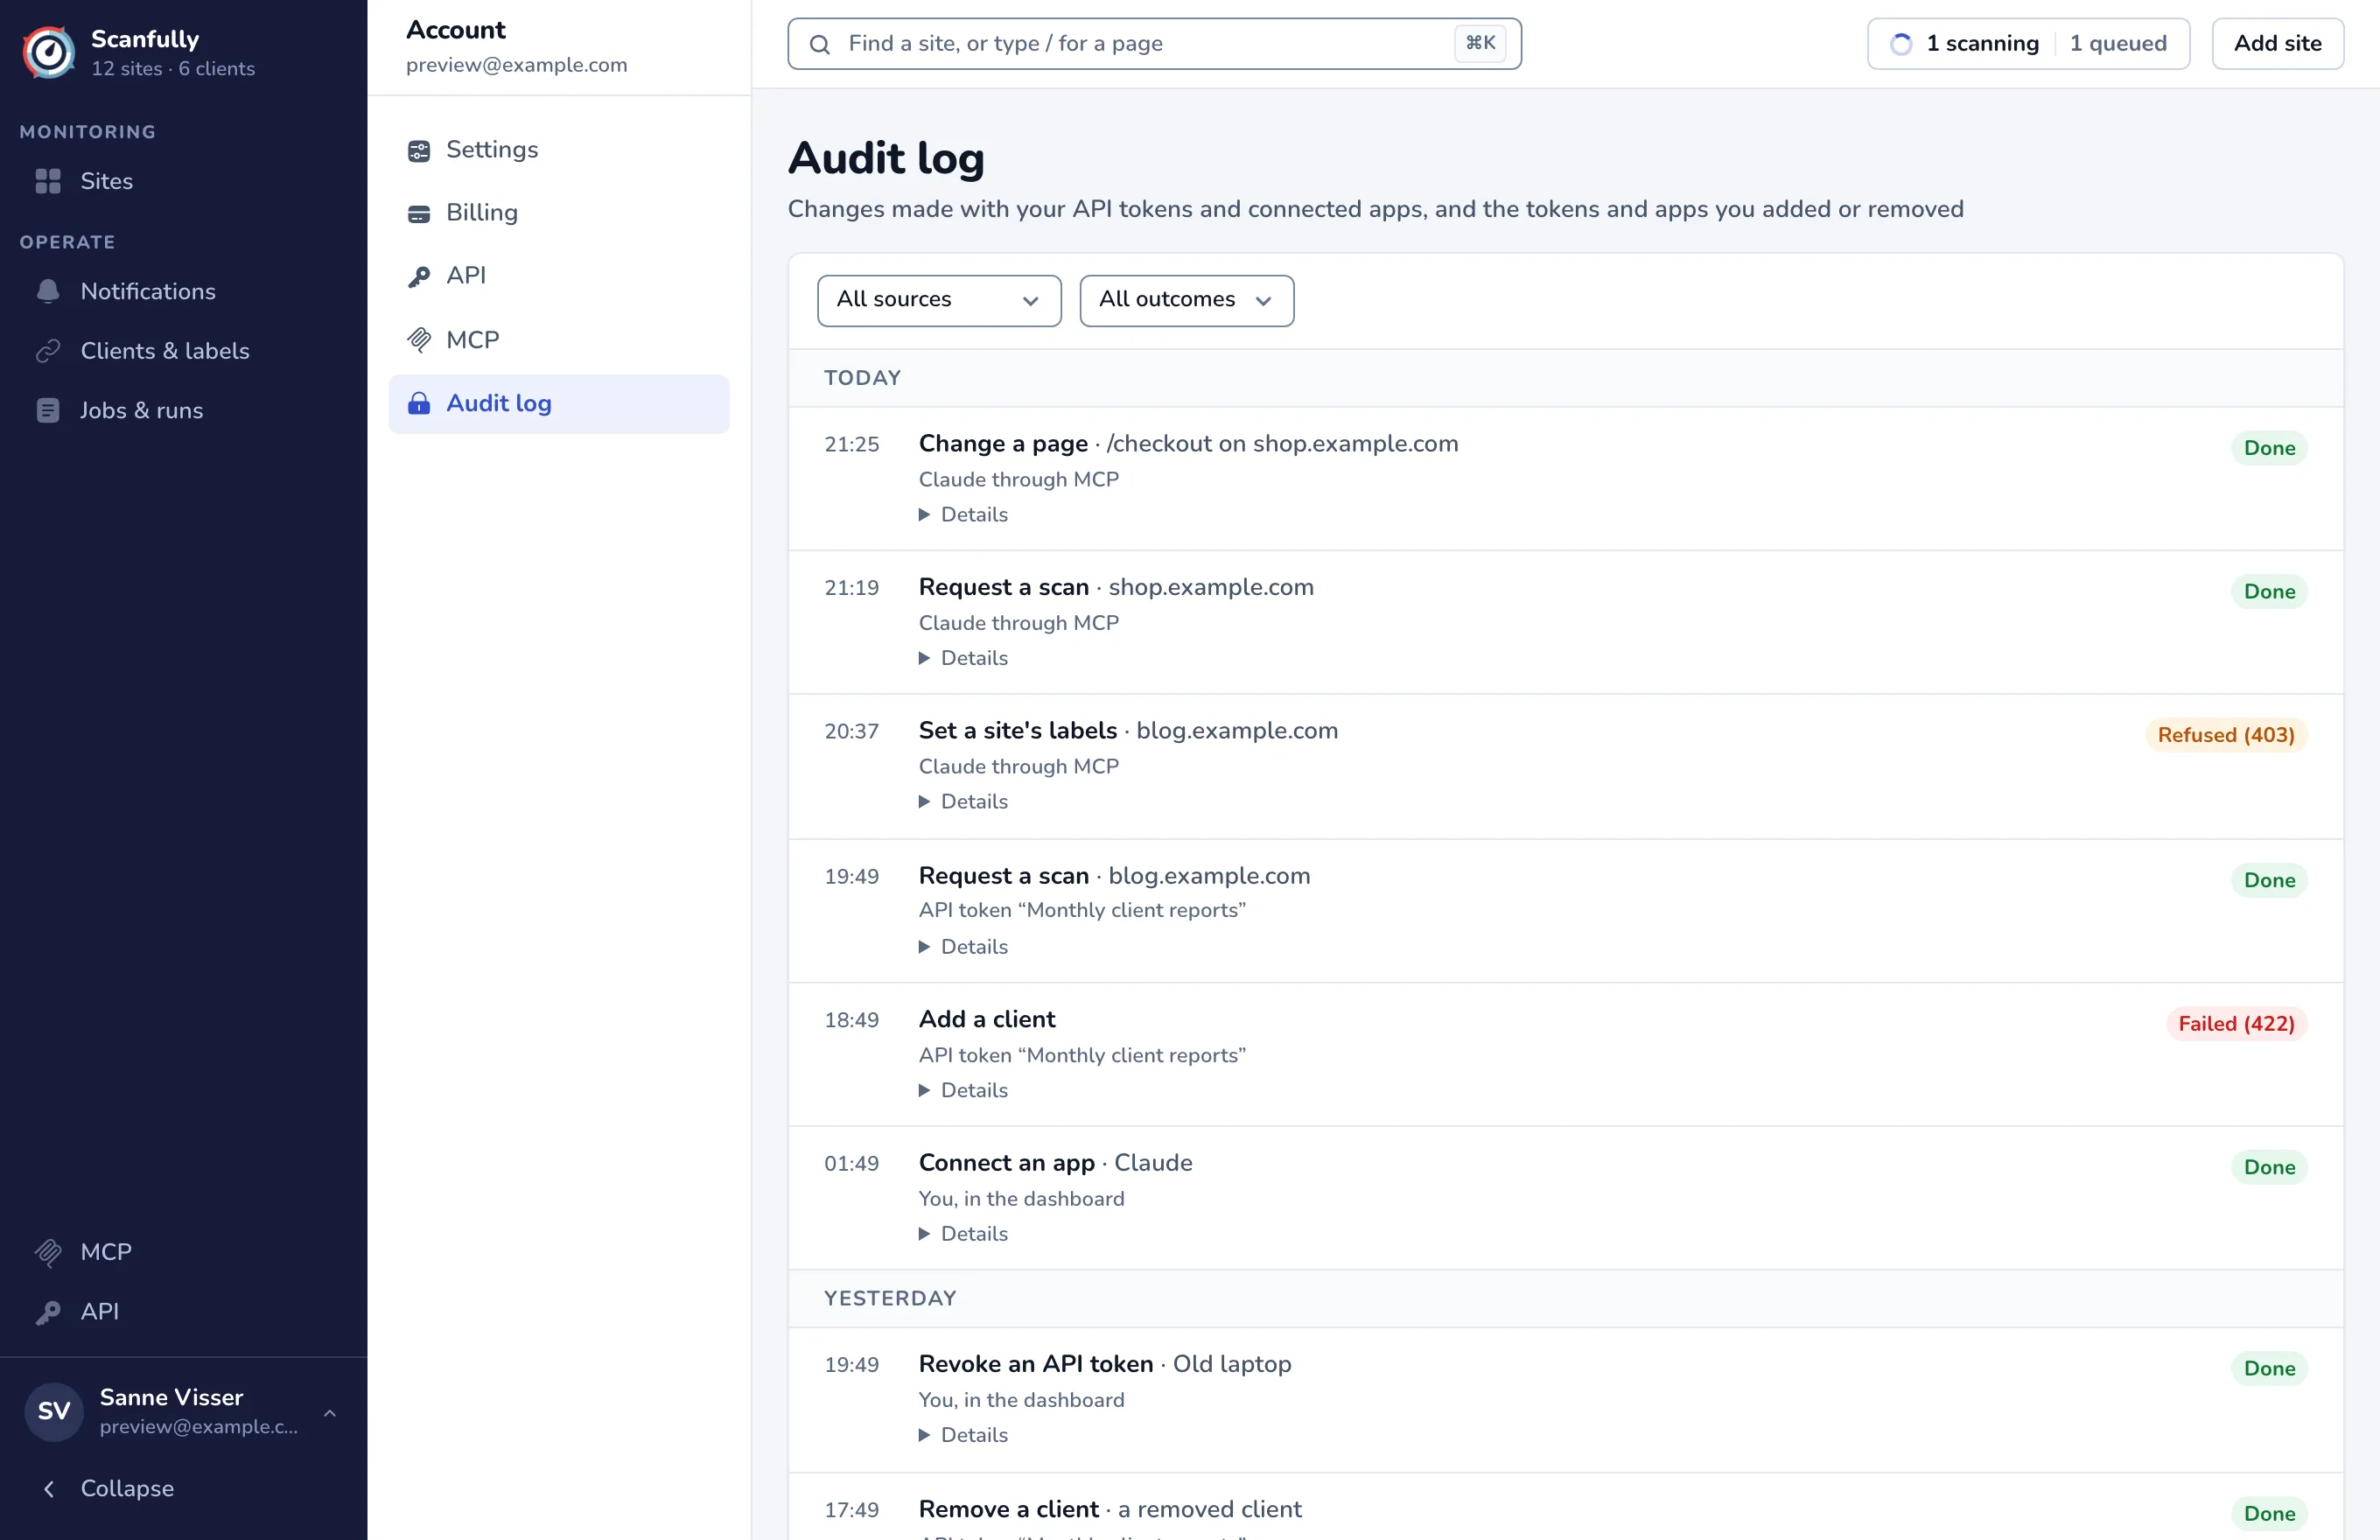Focus the Find a site search field
The width and height of the screenshot is (2380, 1540).
(x=1154, y=44)
